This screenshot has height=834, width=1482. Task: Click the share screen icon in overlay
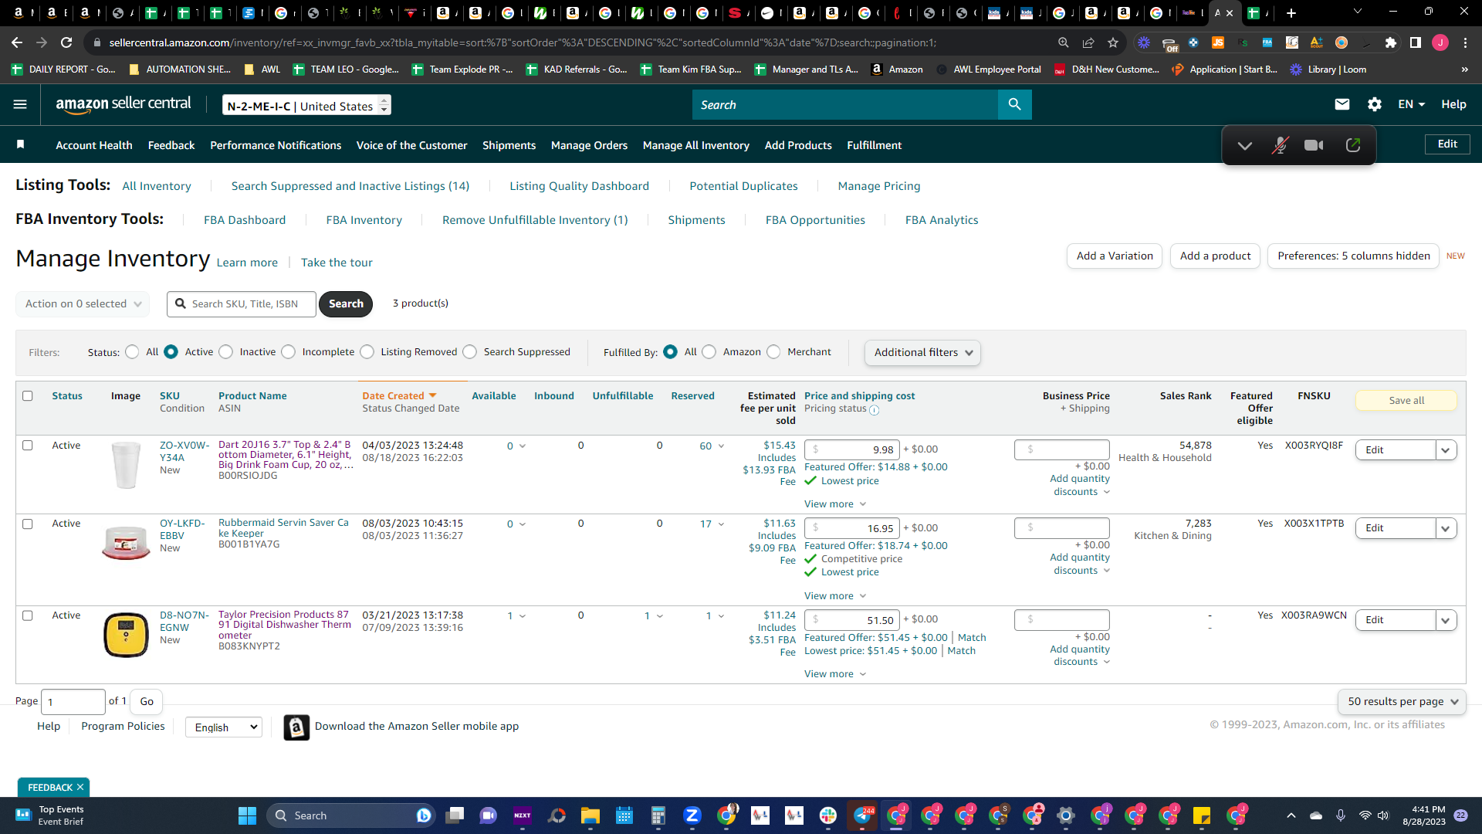tap(1353, 145)
